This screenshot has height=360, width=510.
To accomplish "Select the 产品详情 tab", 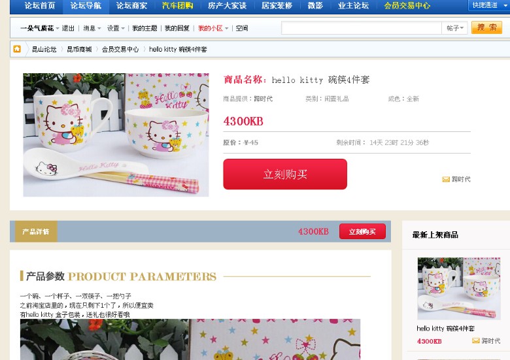I will (x=36, y=232).
